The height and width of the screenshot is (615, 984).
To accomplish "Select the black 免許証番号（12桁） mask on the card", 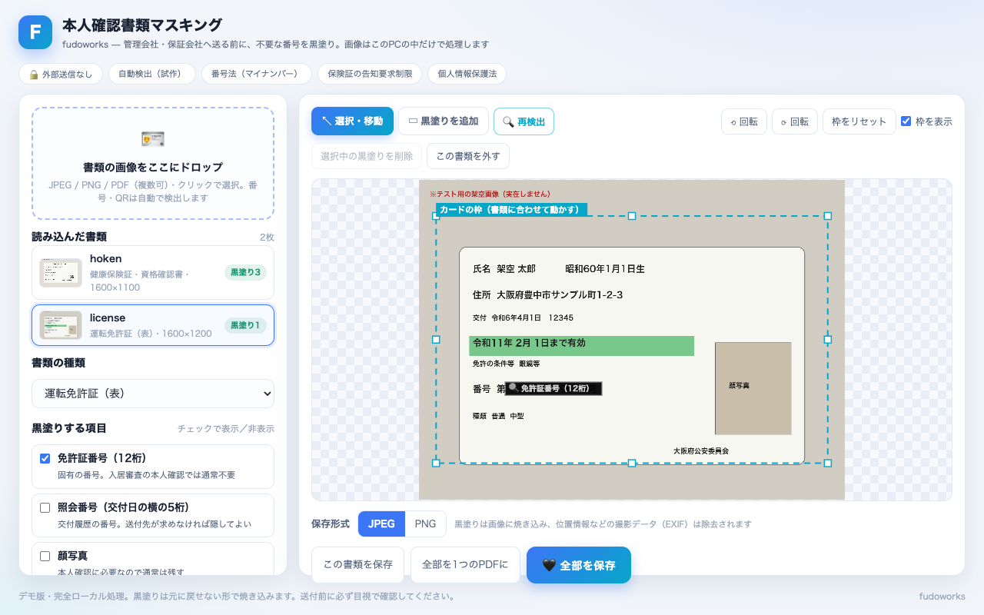I will [554, 389].
